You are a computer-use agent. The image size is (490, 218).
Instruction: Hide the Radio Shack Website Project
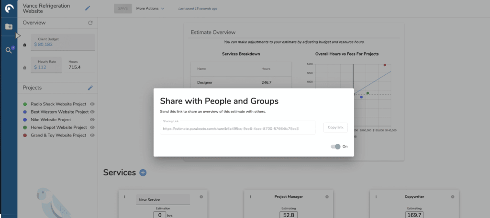[x=91, y=104]
